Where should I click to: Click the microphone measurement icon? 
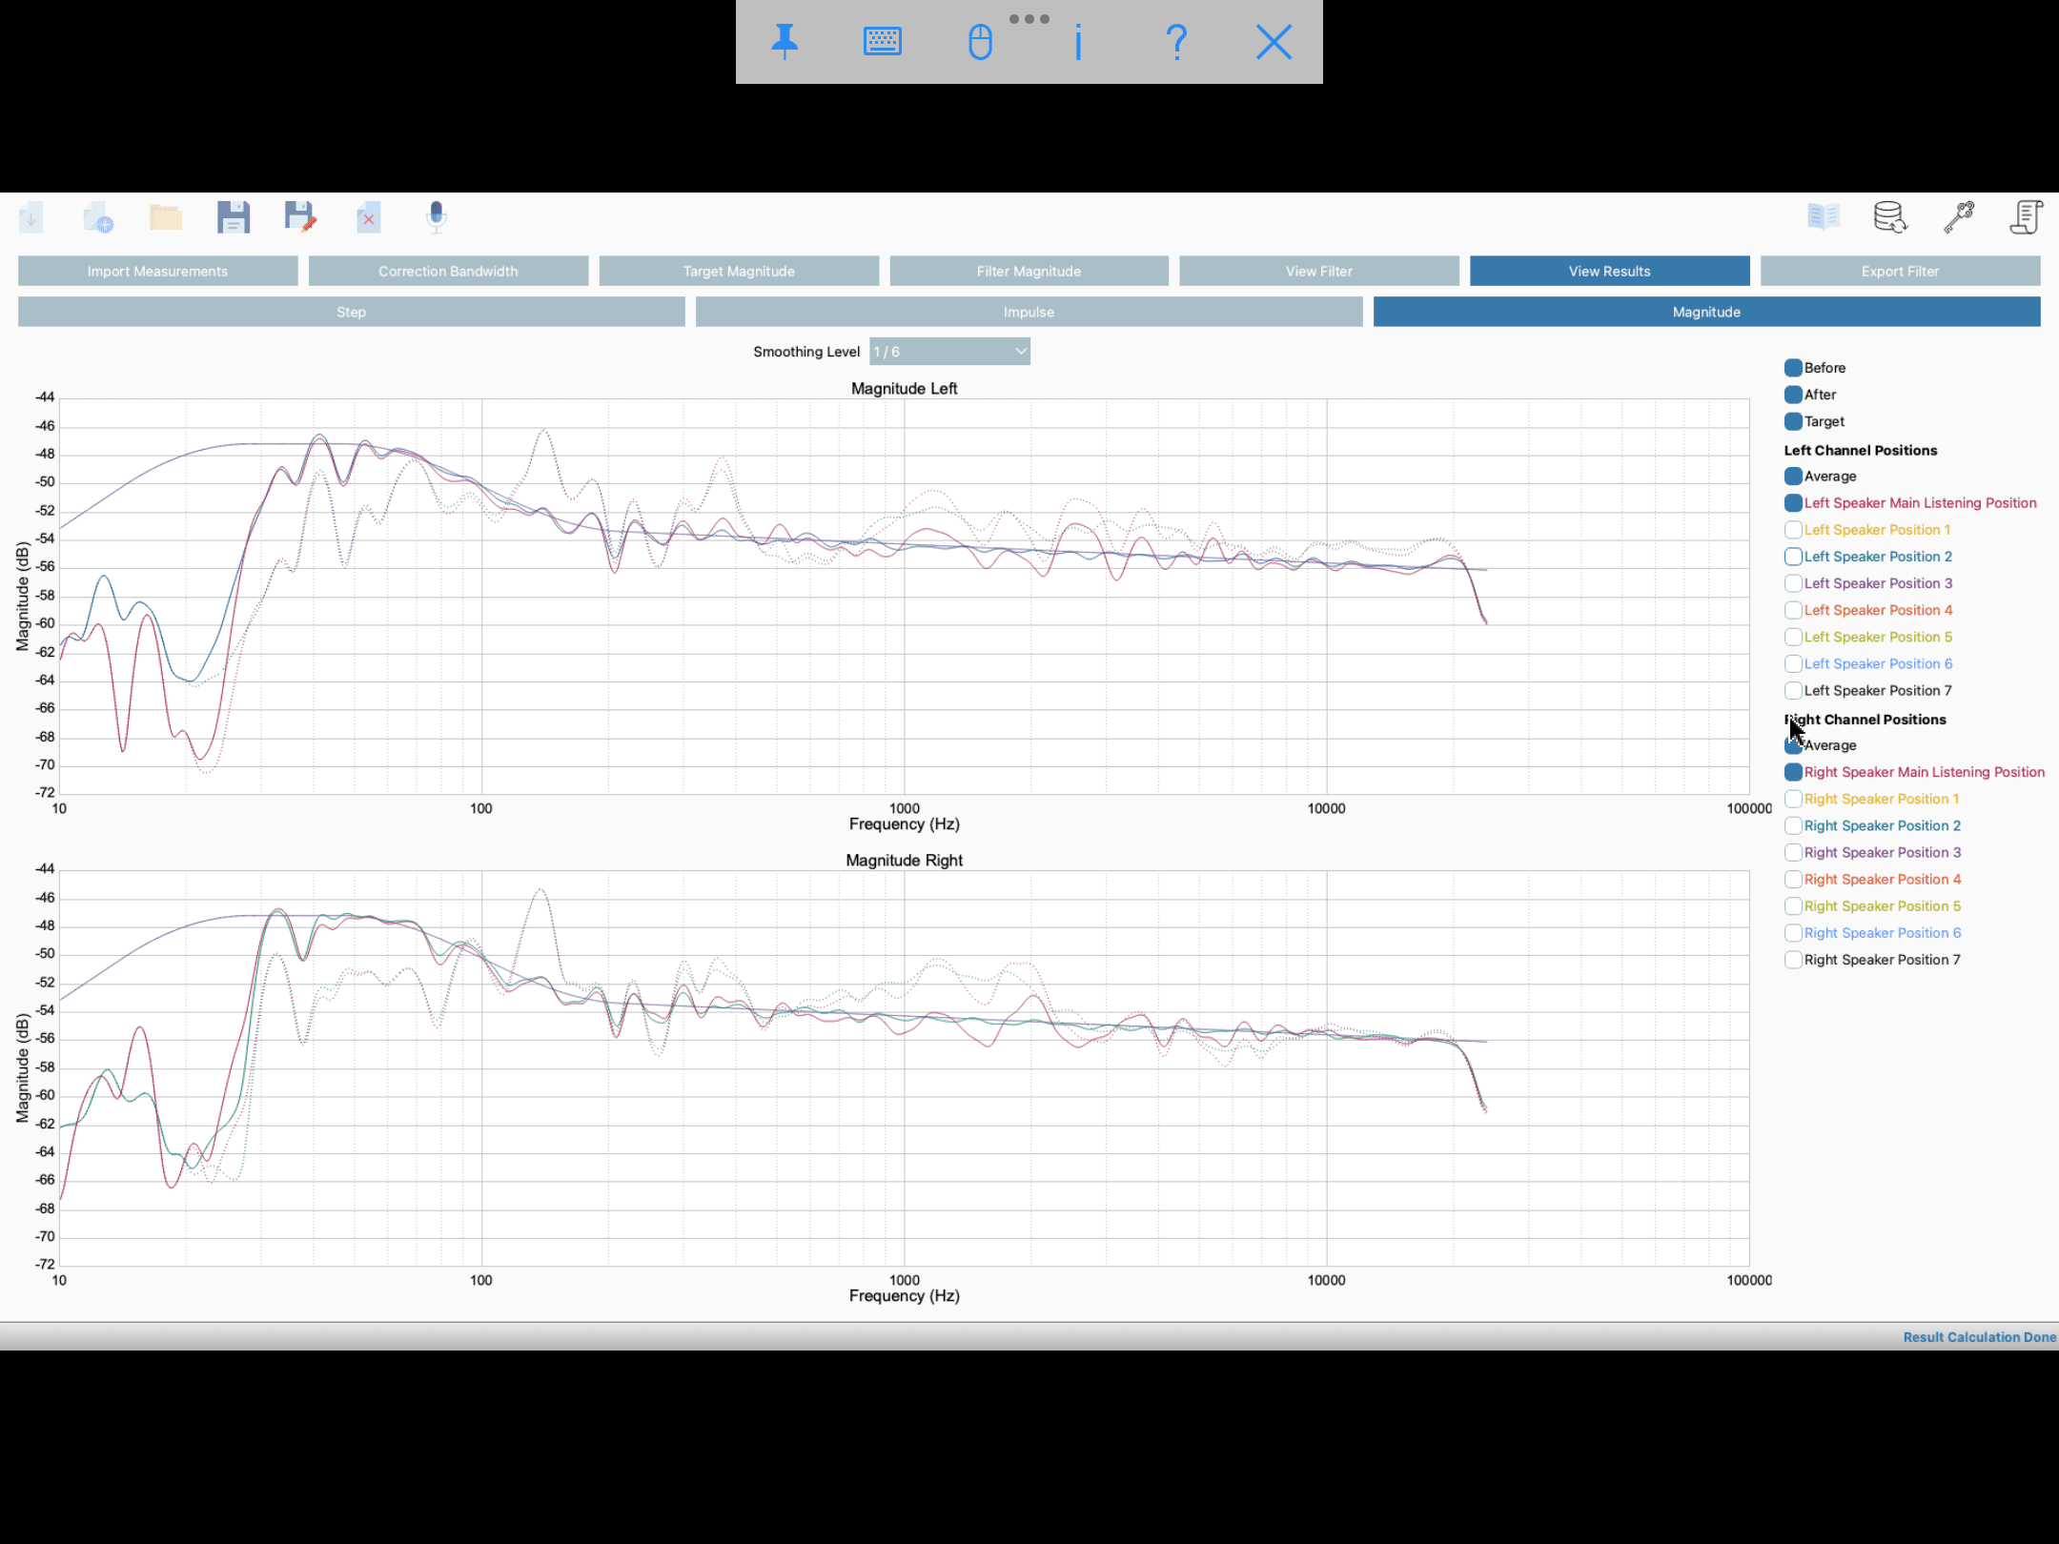[436, 217]
